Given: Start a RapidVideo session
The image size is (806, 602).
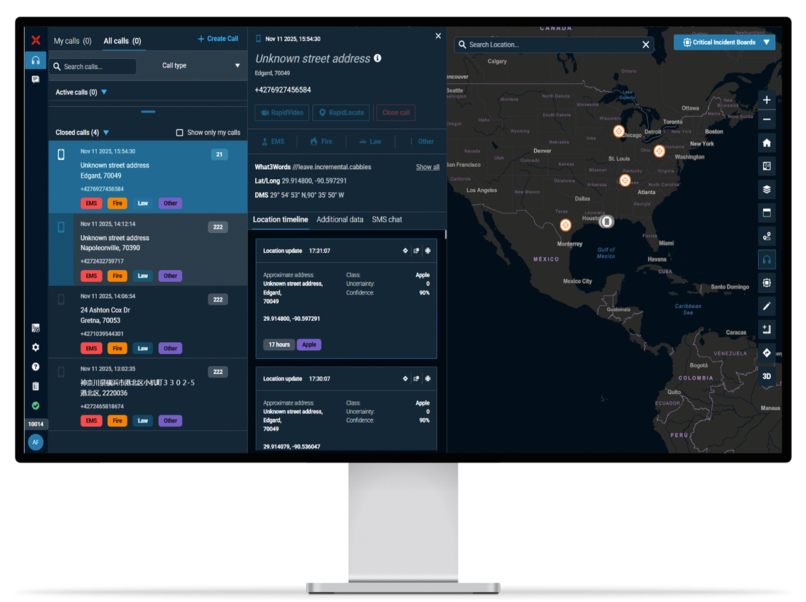Looking at the screenshot, I should [x=282, y=113].
